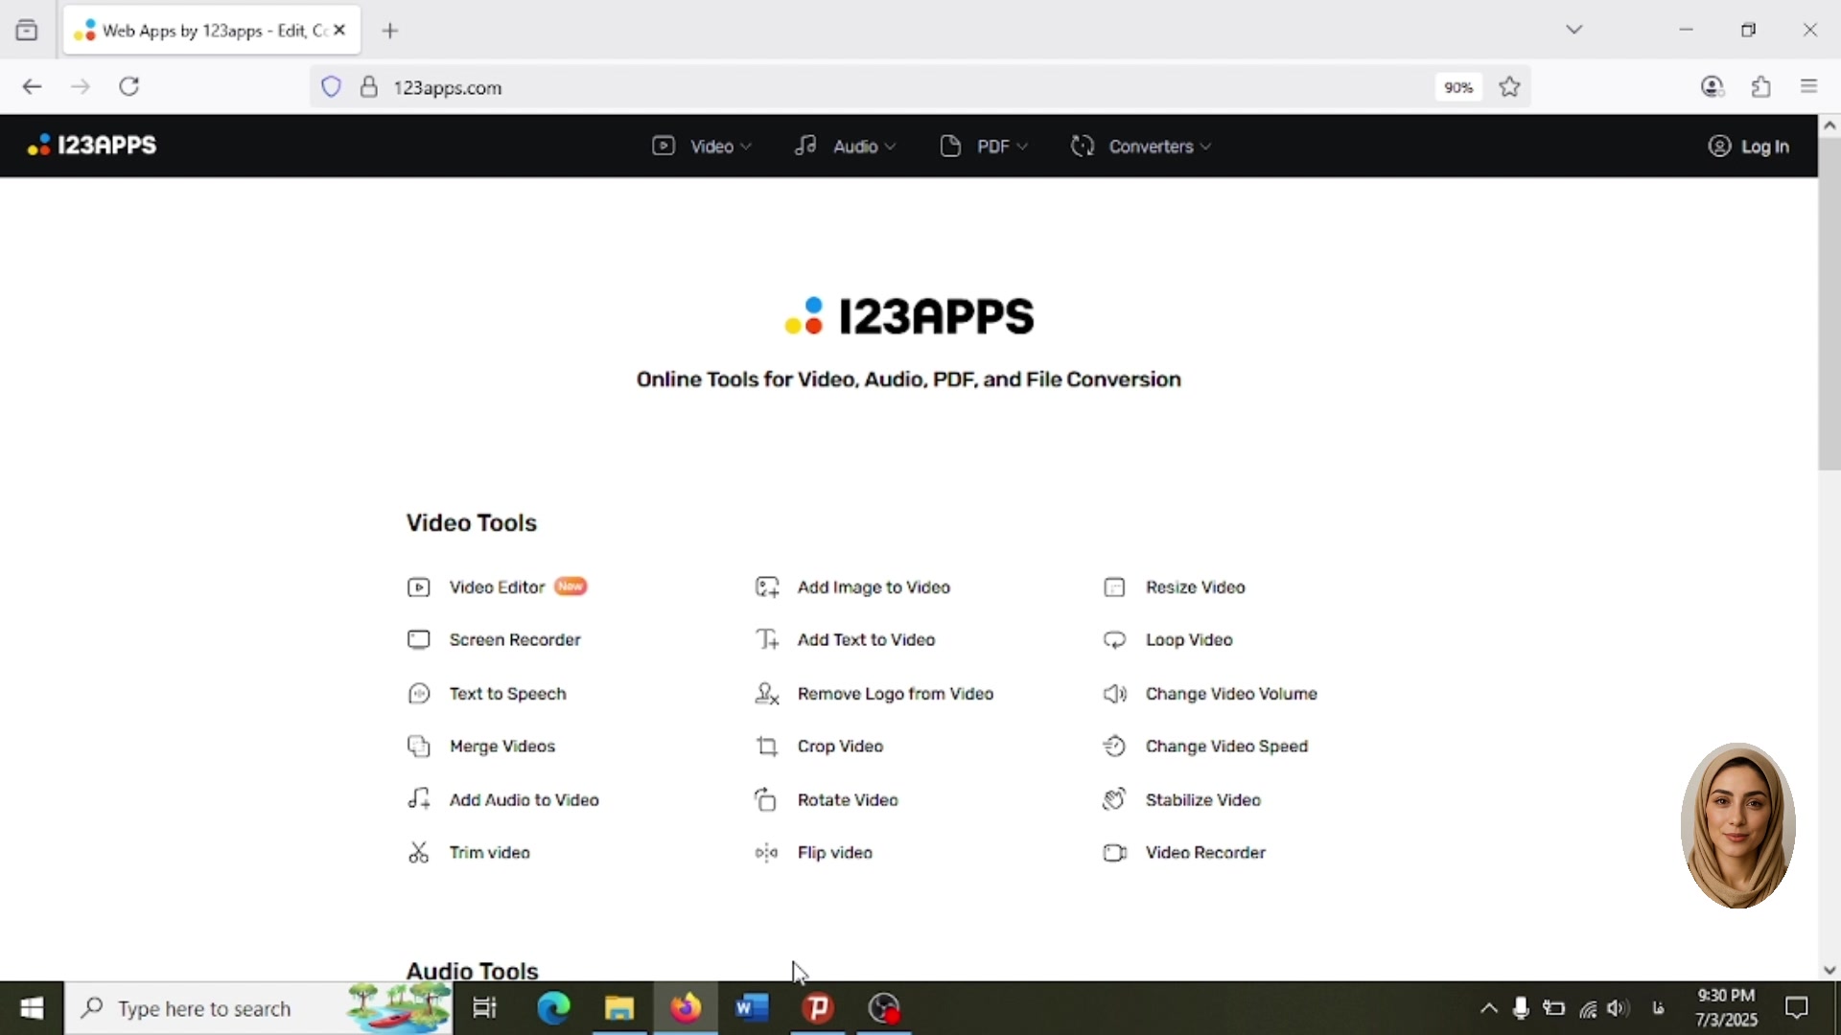Open the Firefox View icon

pos(27,31)
